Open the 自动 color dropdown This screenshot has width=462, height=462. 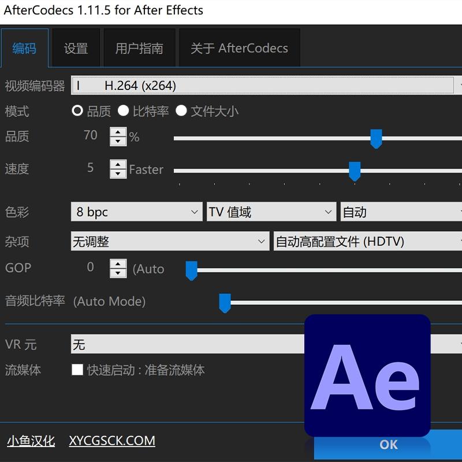coord(401,211)
